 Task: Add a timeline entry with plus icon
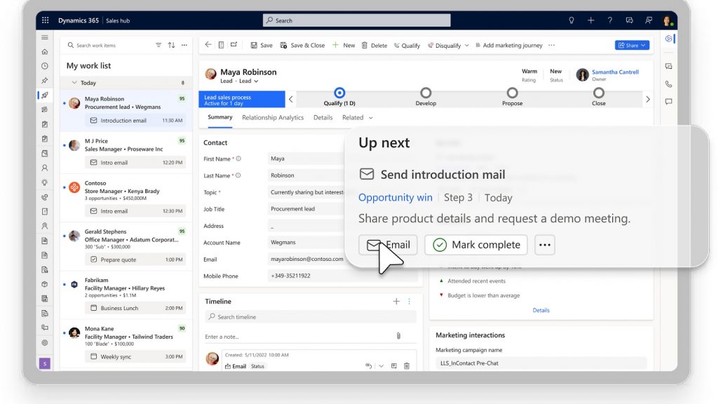396,302
